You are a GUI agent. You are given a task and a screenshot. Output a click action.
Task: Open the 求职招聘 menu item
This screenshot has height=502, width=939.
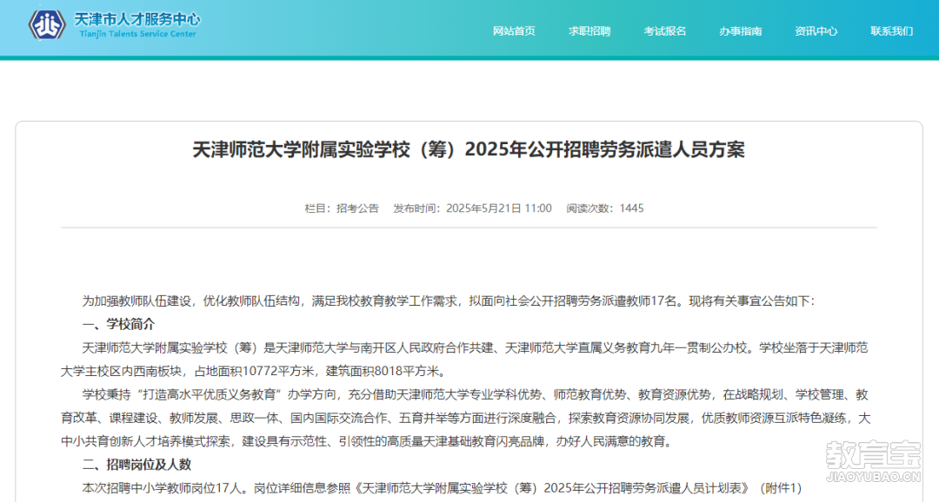(x=589, y=31)
